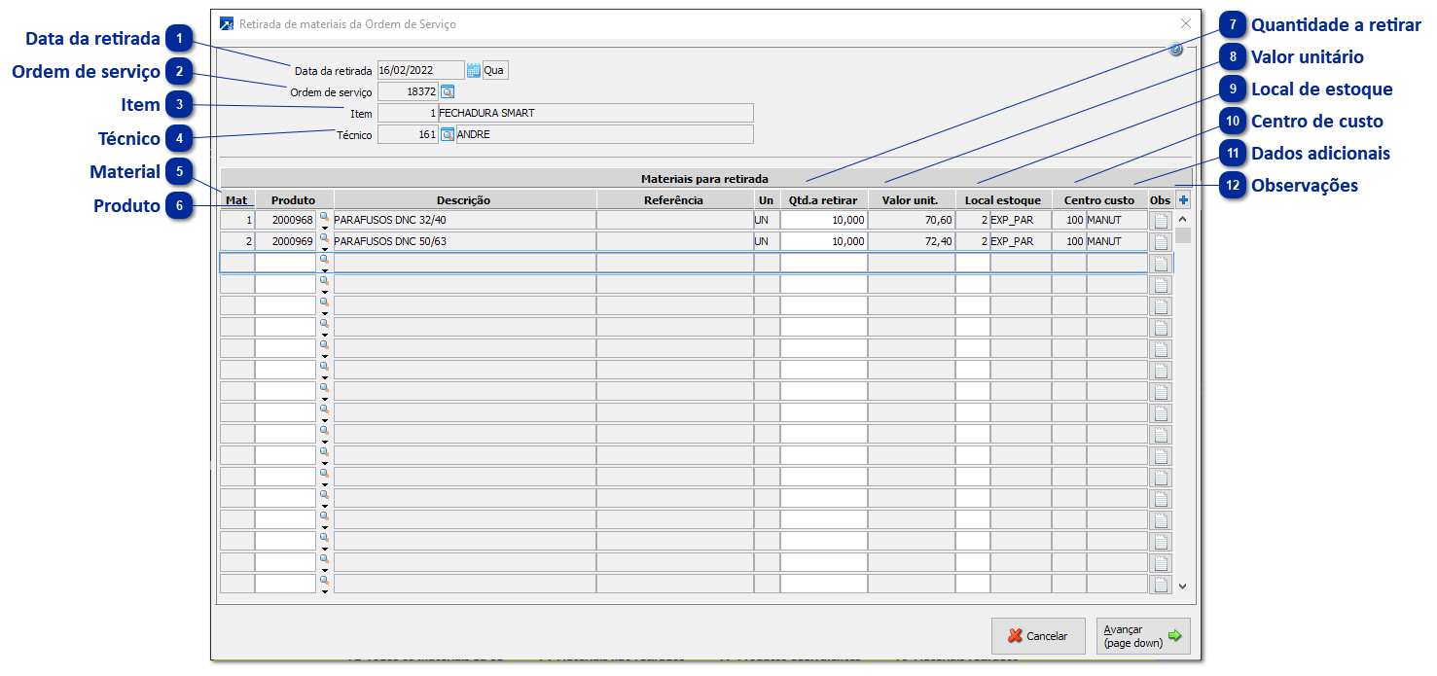
Task: Click the Data da retirada field 16/02/2022
Action: coord(421,70)
